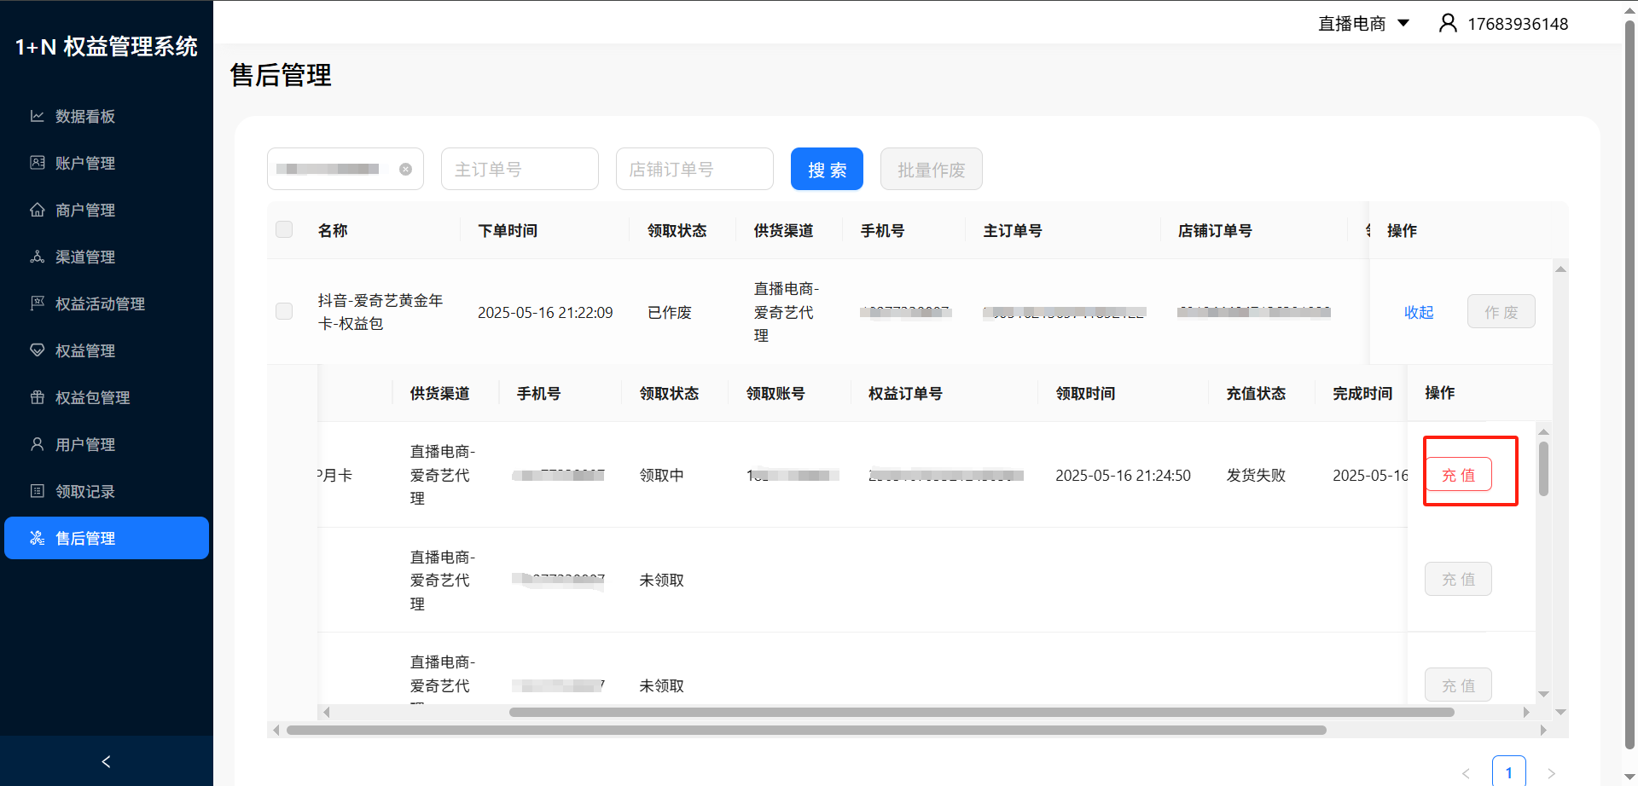Click the 账户管理 sidebar icon
Viewport: 1638px width, 786px height.
pyautogui.click(x=37, y=163)
